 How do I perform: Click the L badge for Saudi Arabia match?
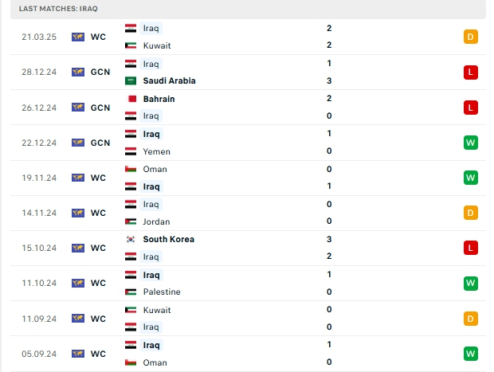[470, 72]
